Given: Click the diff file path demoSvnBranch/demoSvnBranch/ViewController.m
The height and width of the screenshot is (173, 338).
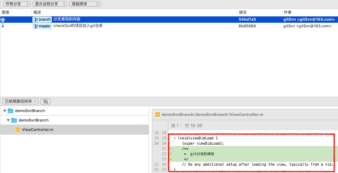Looking at the screenshot, I should (x=212, y=115).
